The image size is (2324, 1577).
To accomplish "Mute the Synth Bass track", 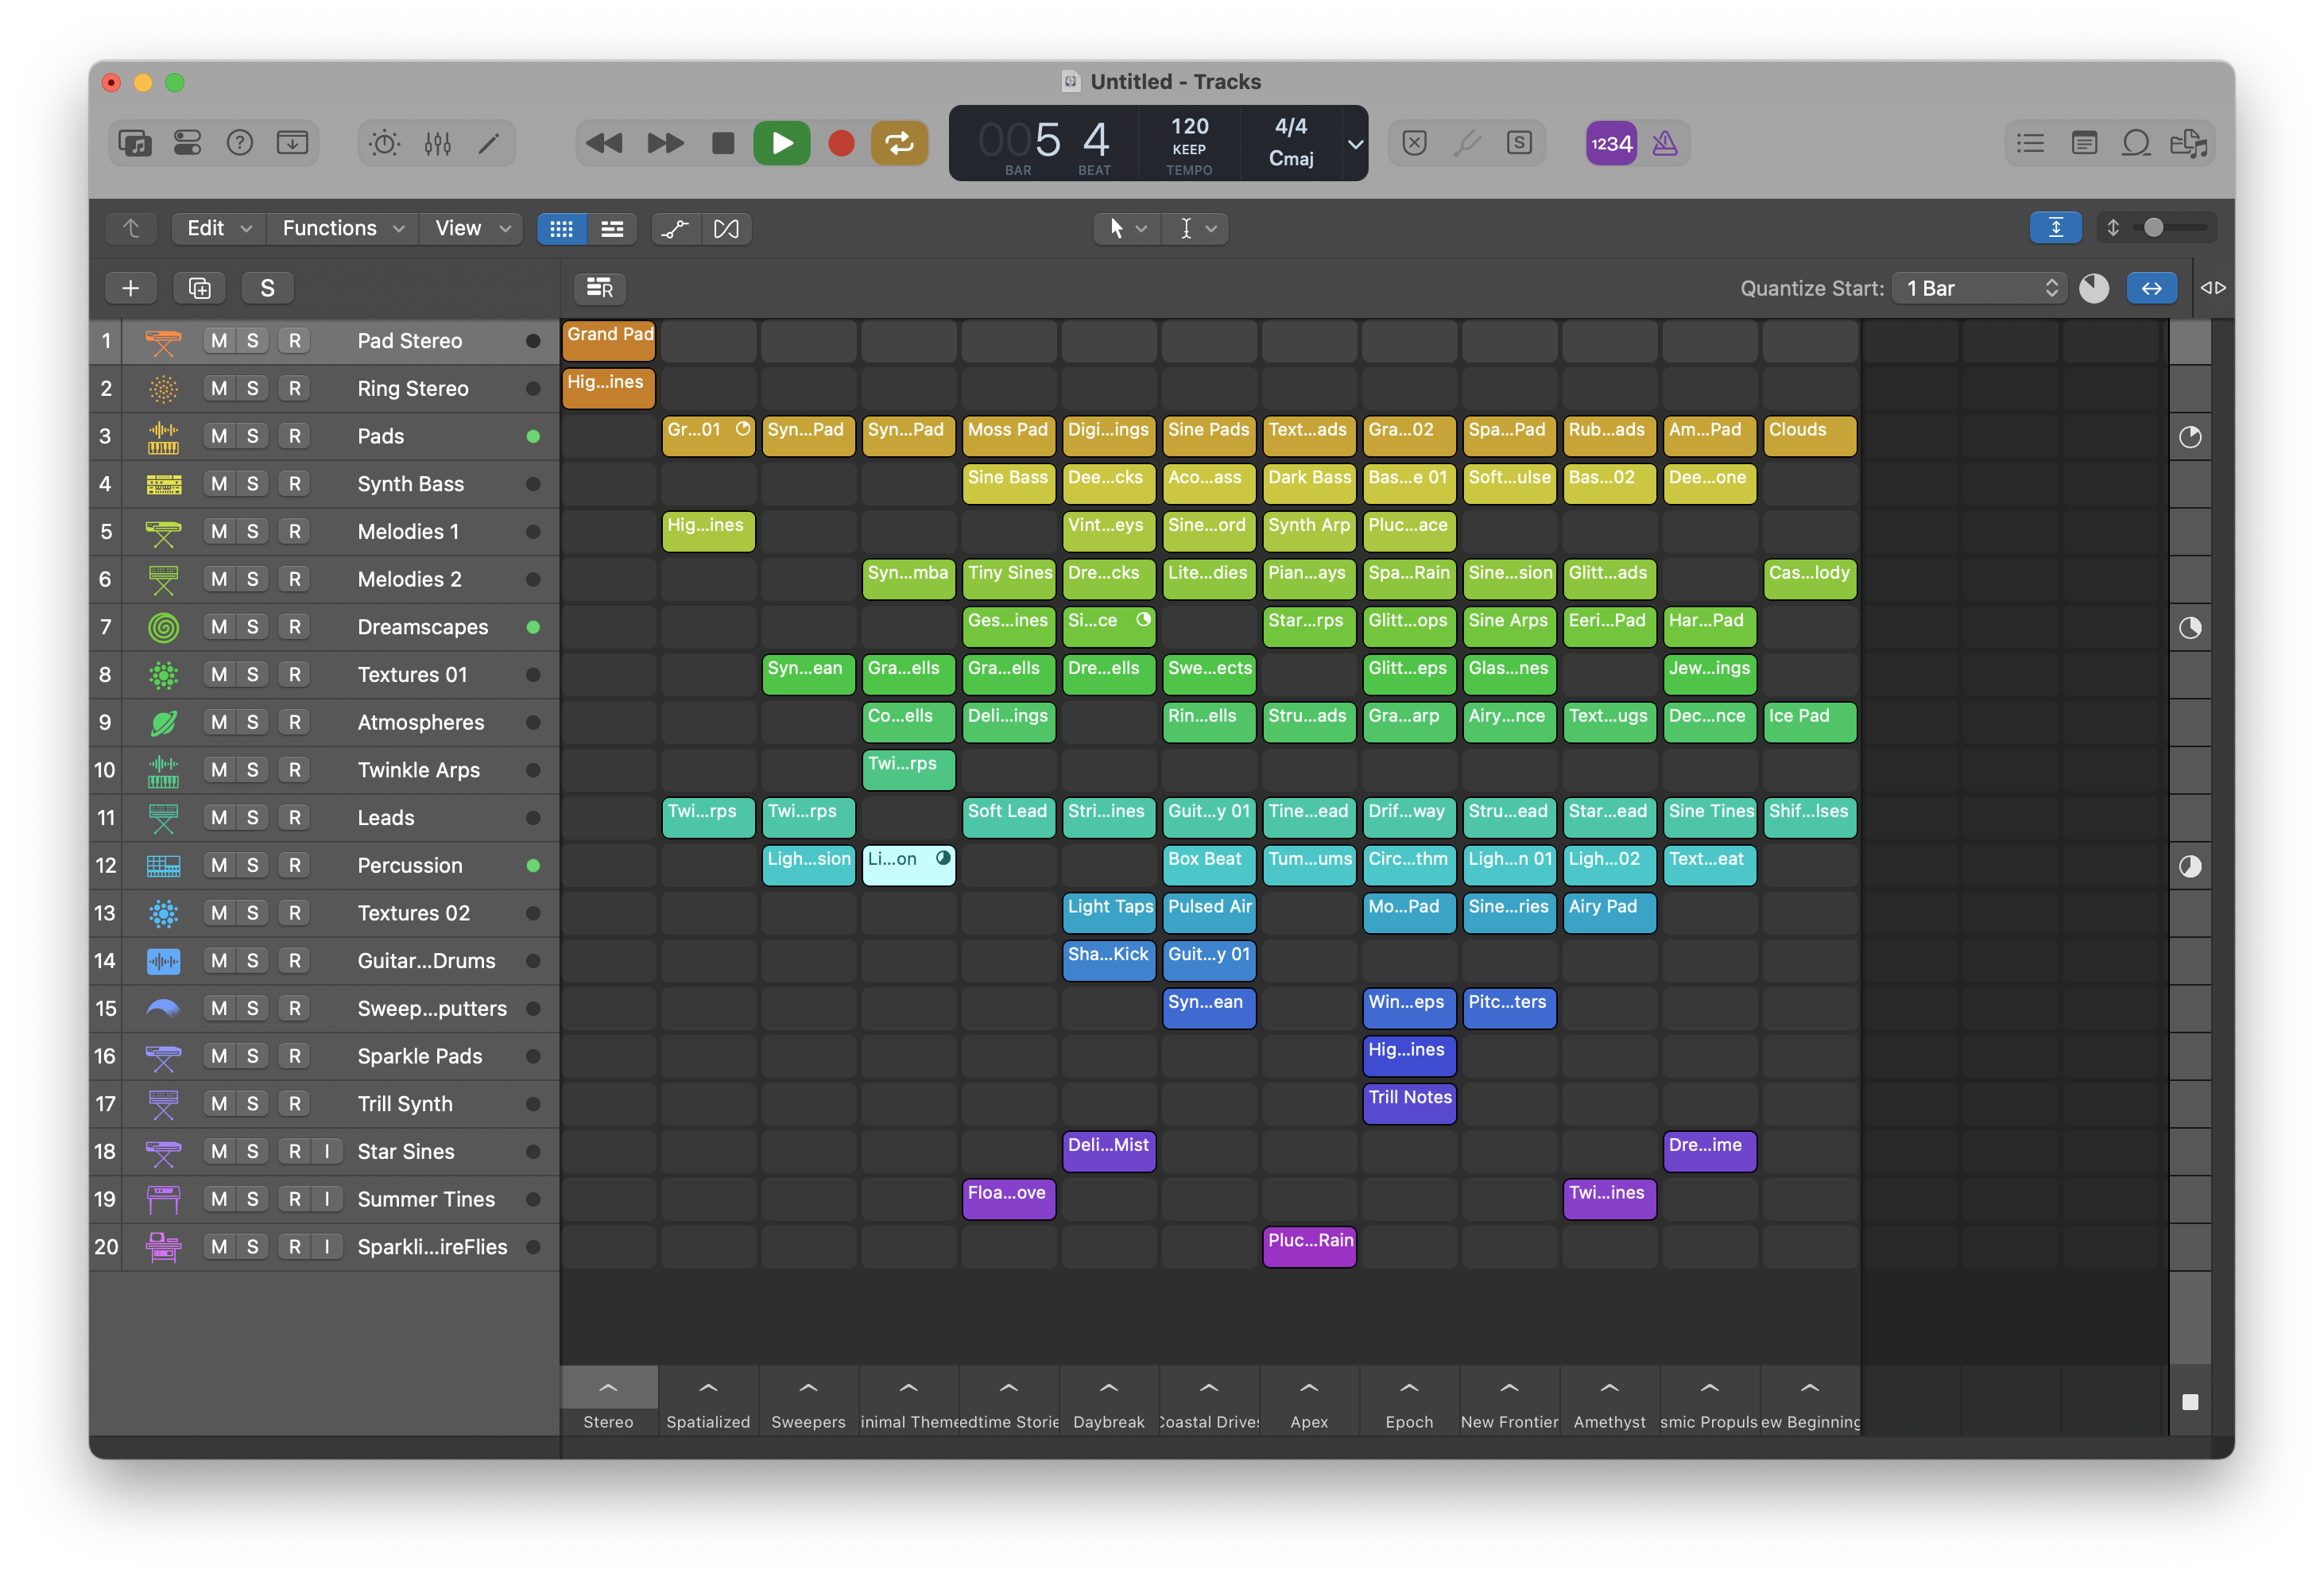I will [x=219, y=484].
